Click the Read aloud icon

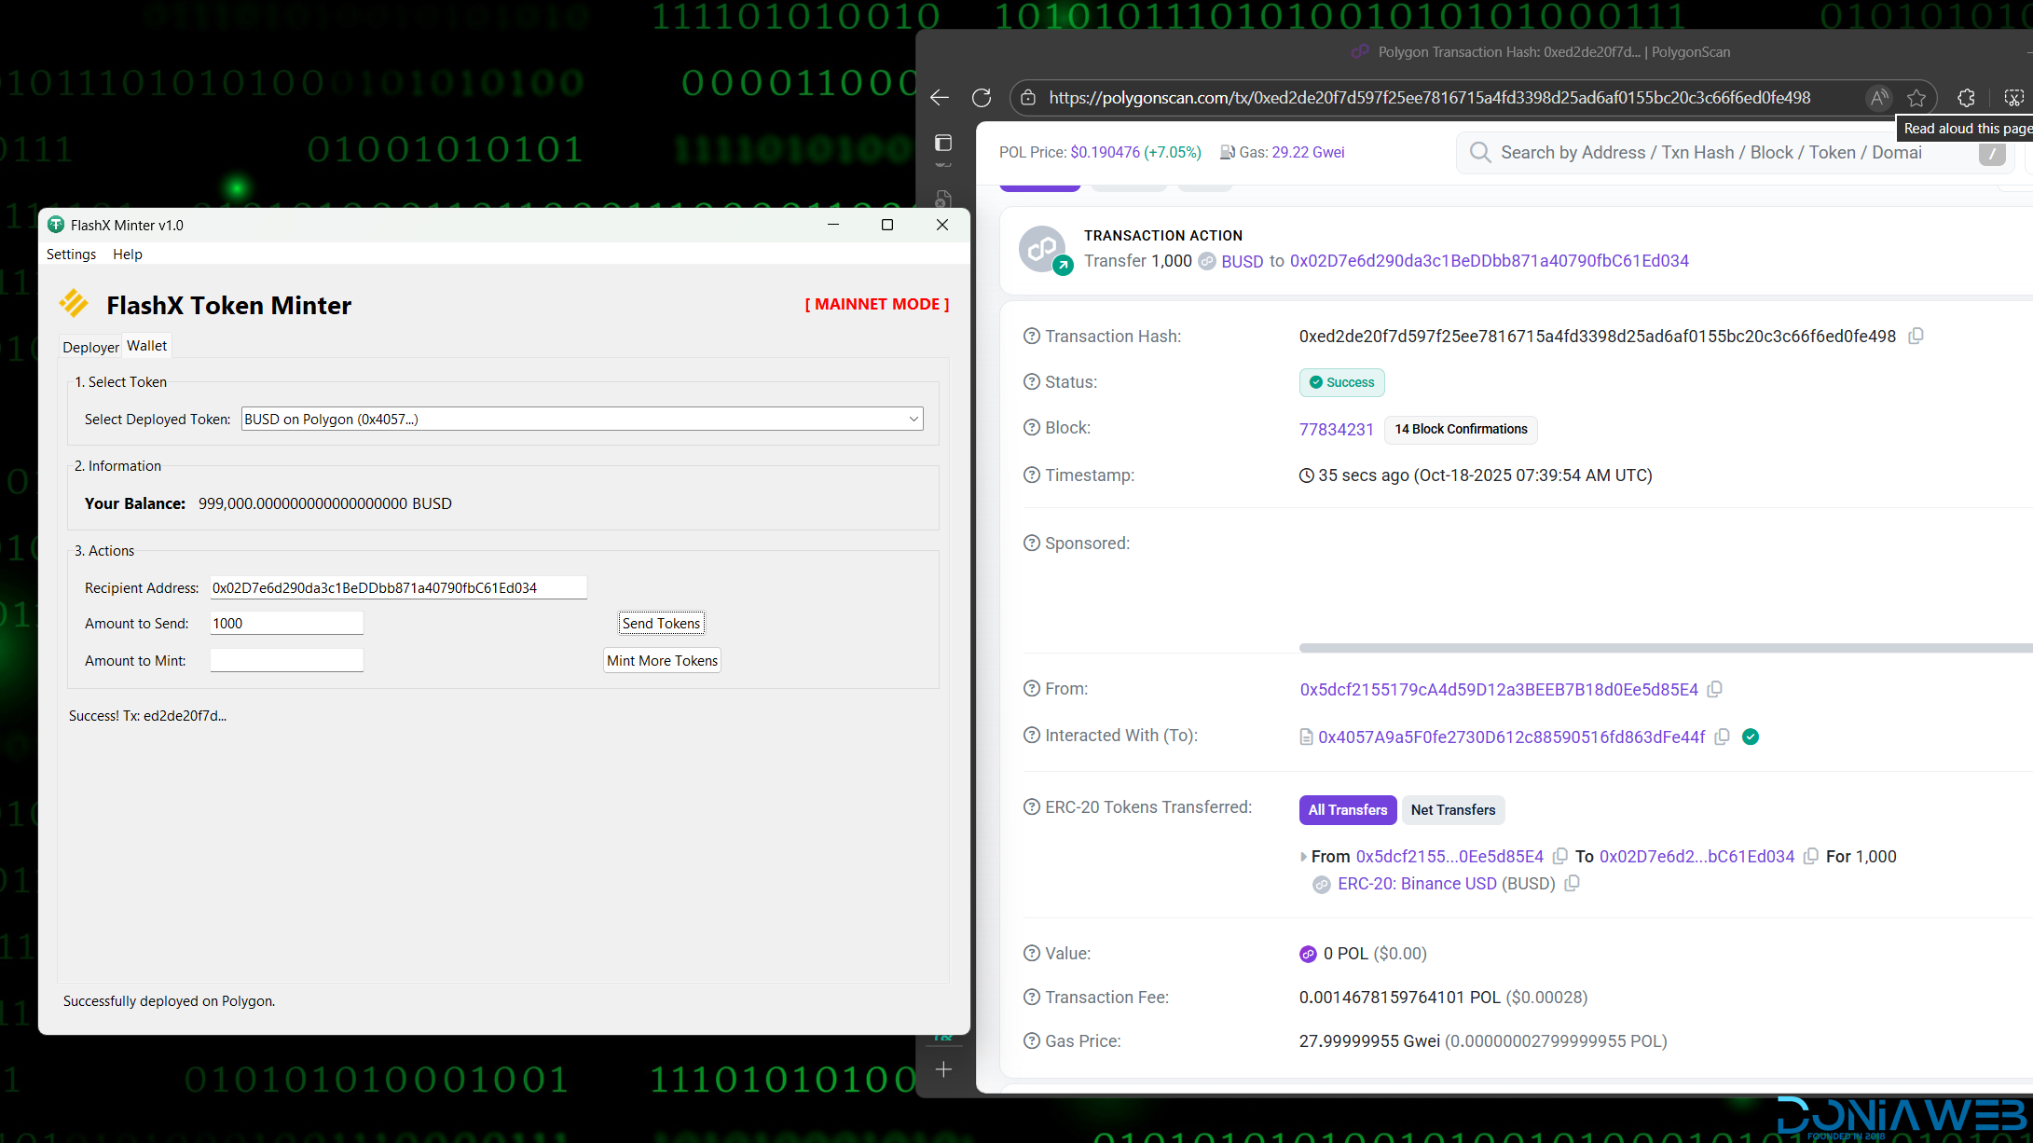click(x=1879, y=98)
